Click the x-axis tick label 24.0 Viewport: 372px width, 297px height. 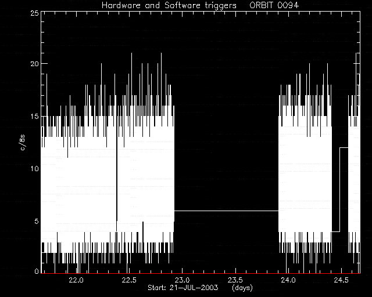[x=288, y=280]
